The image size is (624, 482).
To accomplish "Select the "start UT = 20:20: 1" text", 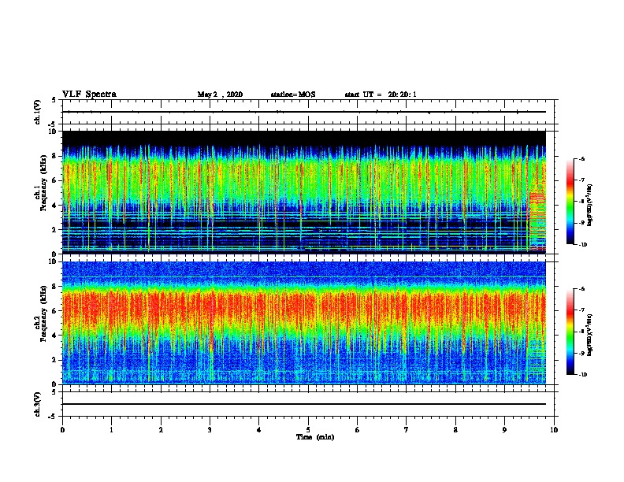I will tap(381, 95).
